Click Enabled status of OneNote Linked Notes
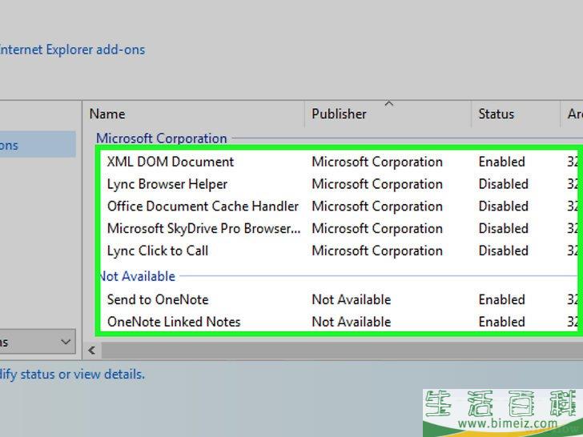The height and width of the screenshot is (437, 583). [x=501, y=322]
